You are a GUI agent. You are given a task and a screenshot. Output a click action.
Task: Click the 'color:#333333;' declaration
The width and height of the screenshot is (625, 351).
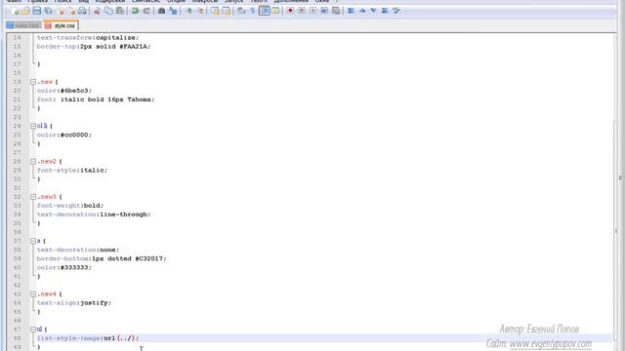point(64,267)
